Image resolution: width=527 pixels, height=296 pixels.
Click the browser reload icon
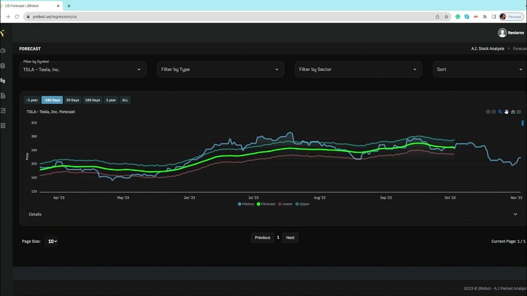pos(17,17)
